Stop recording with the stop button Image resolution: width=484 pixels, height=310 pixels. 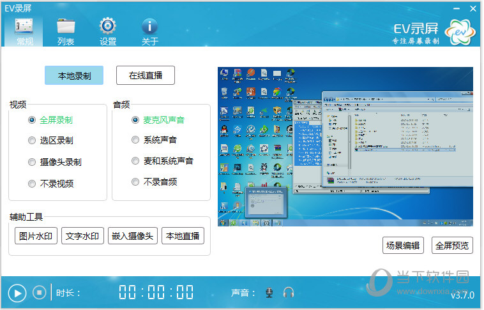point(39,292)
